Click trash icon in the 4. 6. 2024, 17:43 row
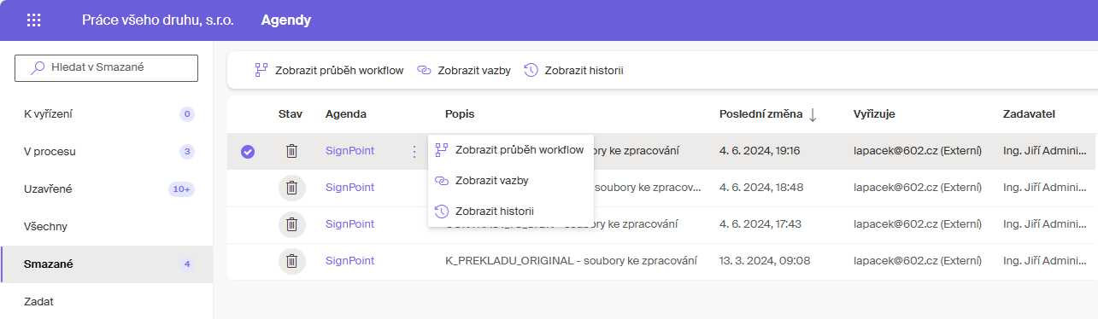The height and width of the screenshot is (319, 1098). (x=291, y=224)
